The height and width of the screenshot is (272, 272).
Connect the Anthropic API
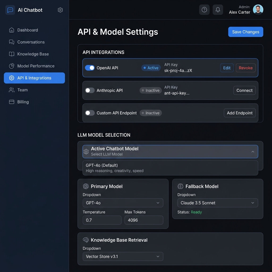(244, 90)
